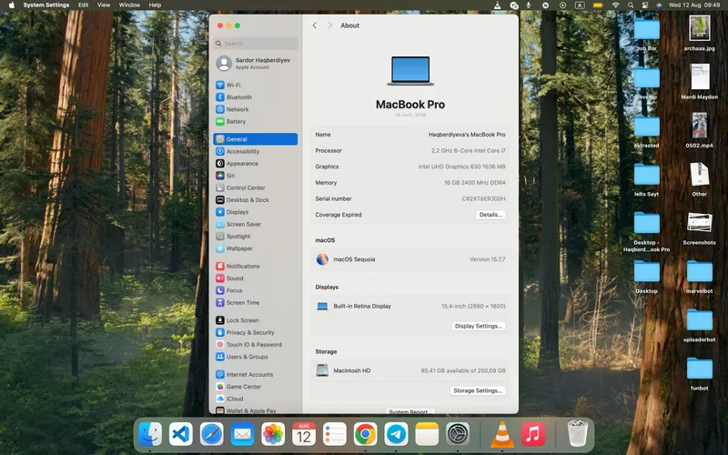
Task: Click the Search field in sidebar
Action: click(x=256, y=43)
